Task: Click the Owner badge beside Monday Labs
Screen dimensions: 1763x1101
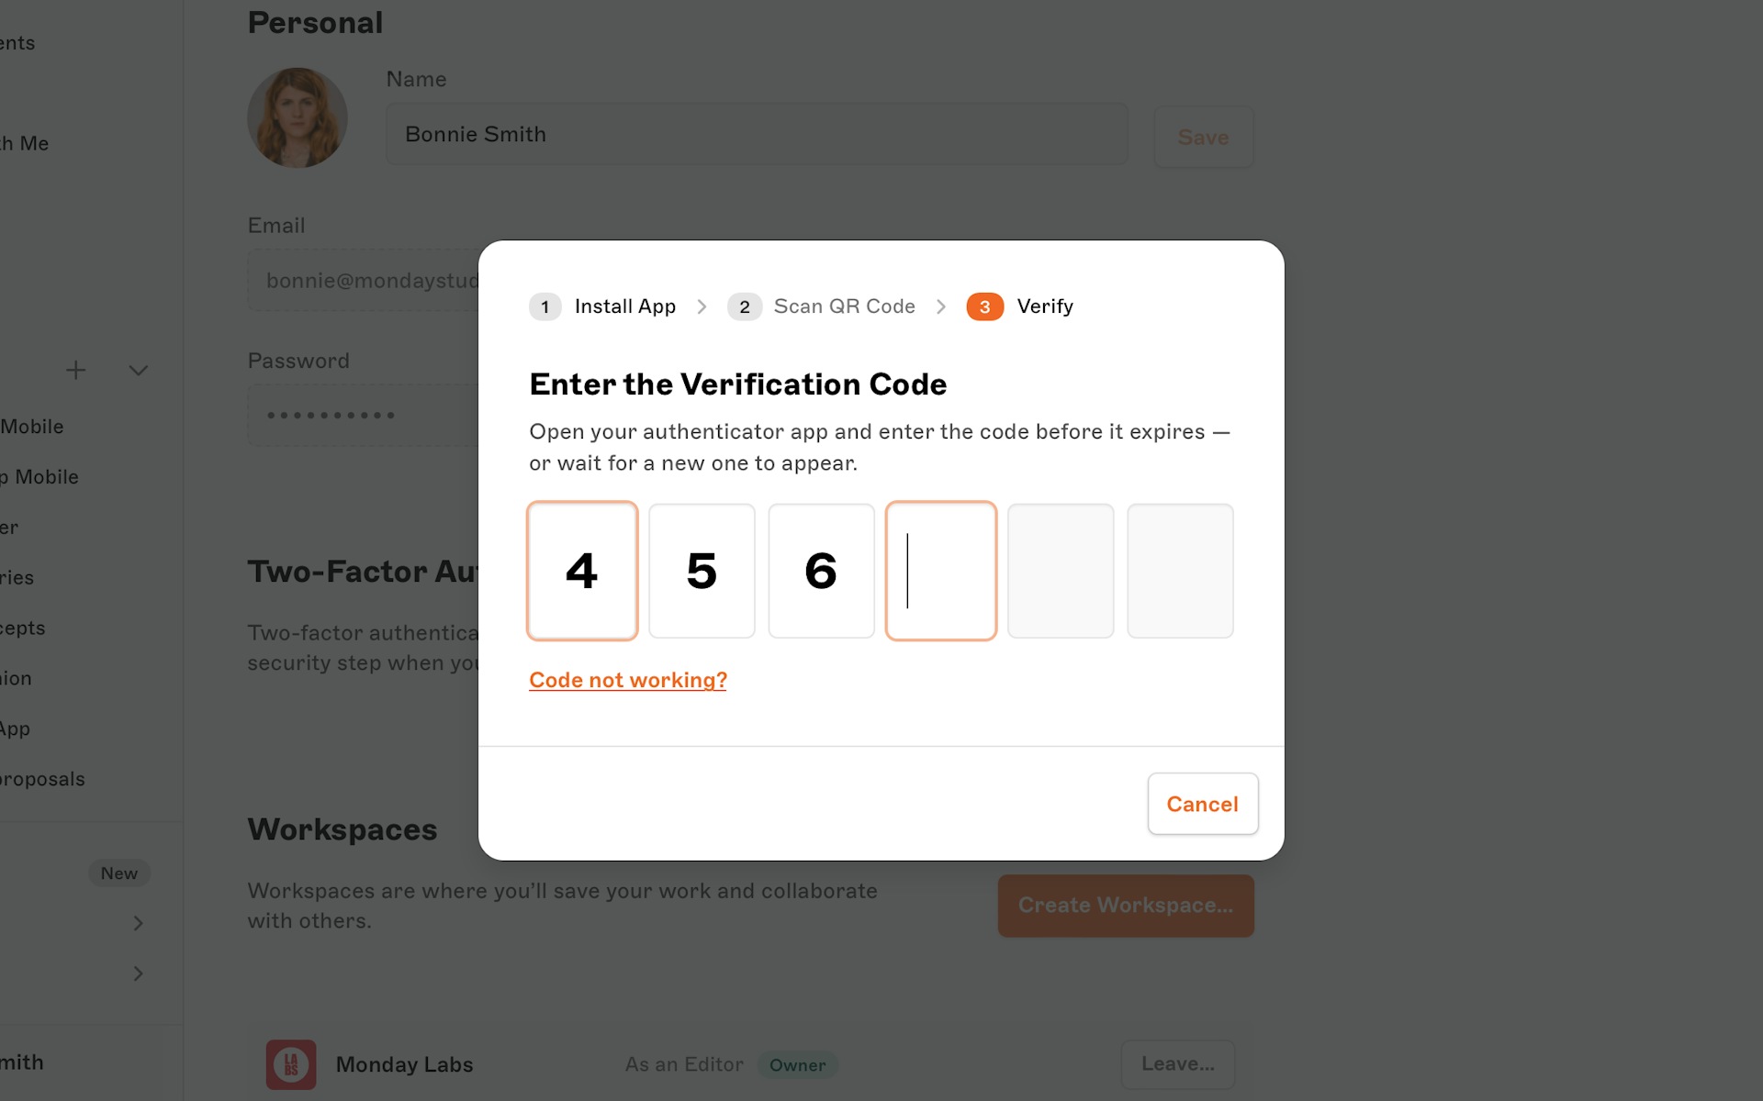Action: [x=798, y=1064]
